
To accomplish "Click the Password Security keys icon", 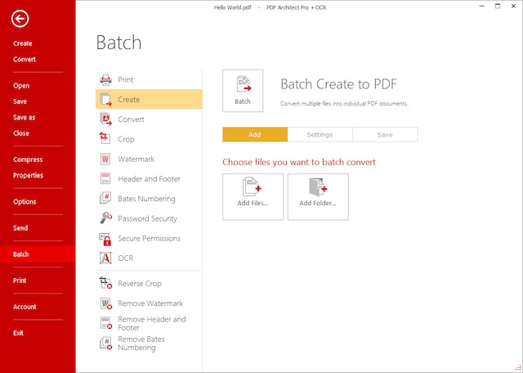I will click(x=105, y=218).
